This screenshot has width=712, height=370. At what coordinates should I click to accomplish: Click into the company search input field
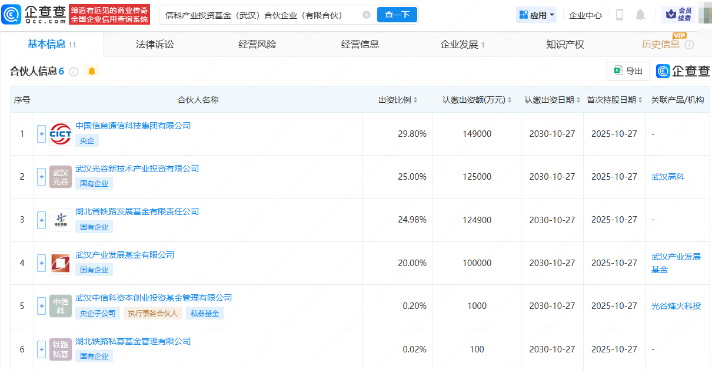pos(259,15)
